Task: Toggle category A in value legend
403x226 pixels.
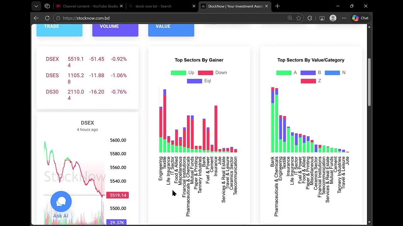Action: (287, 73)
